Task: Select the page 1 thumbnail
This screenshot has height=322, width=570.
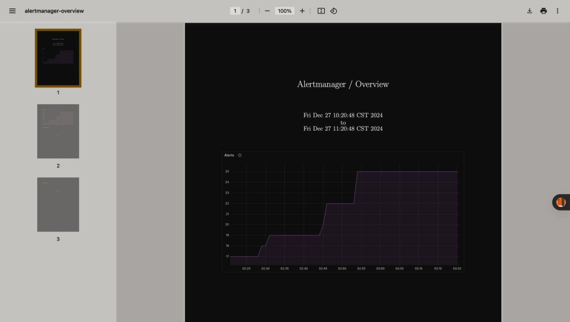Action: pyautogui.click(x=58, y=58)
